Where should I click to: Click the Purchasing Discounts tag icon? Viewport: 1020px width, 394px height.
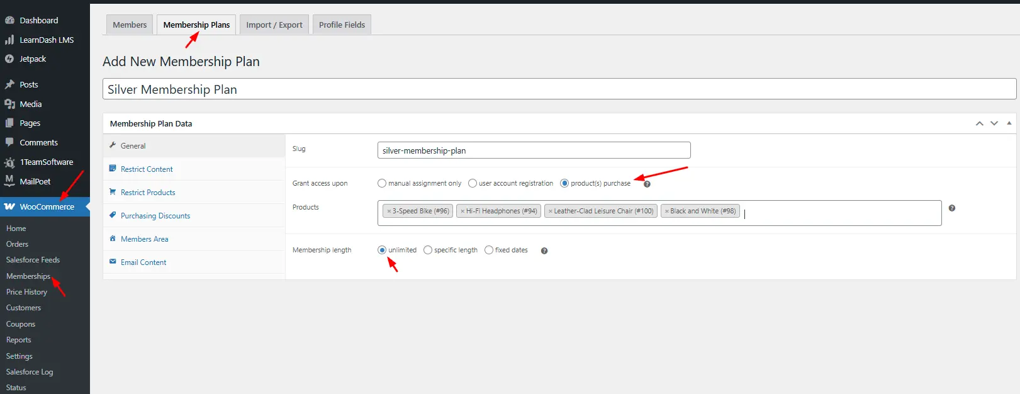point(113,215)
